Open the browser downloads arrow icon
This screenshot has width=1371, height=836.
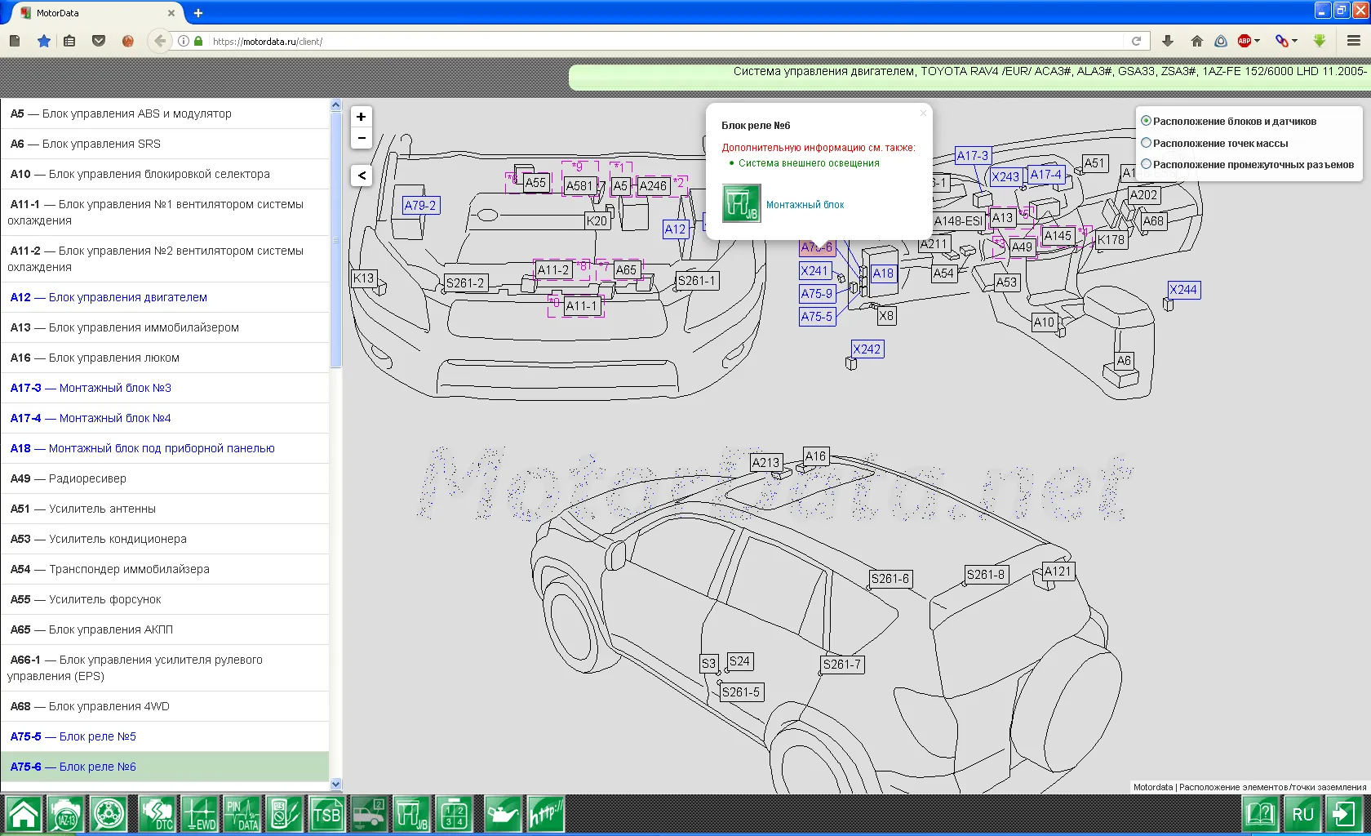1168,41
